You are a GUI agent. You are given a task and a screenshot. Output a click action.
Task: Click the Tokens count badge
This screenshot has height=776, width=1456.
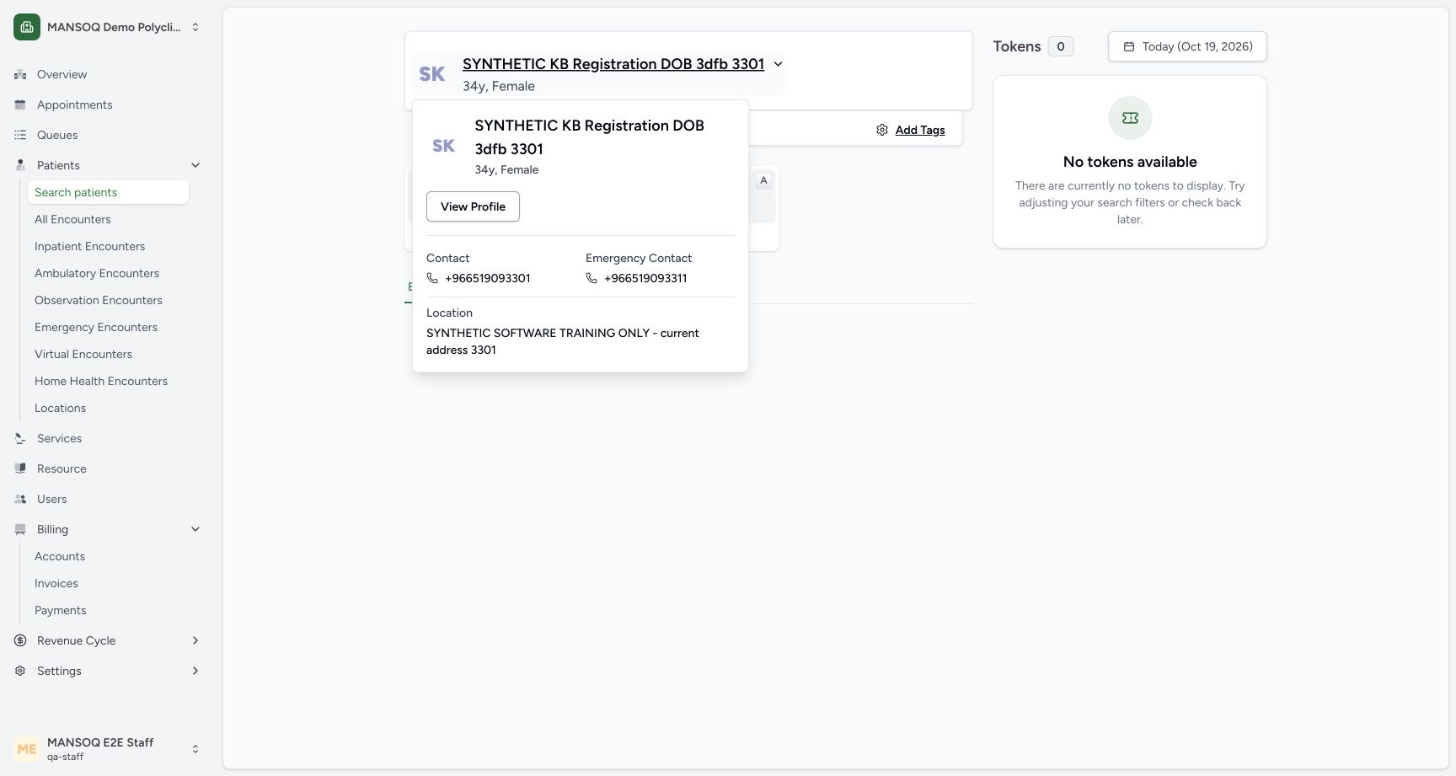(1061, 46)
